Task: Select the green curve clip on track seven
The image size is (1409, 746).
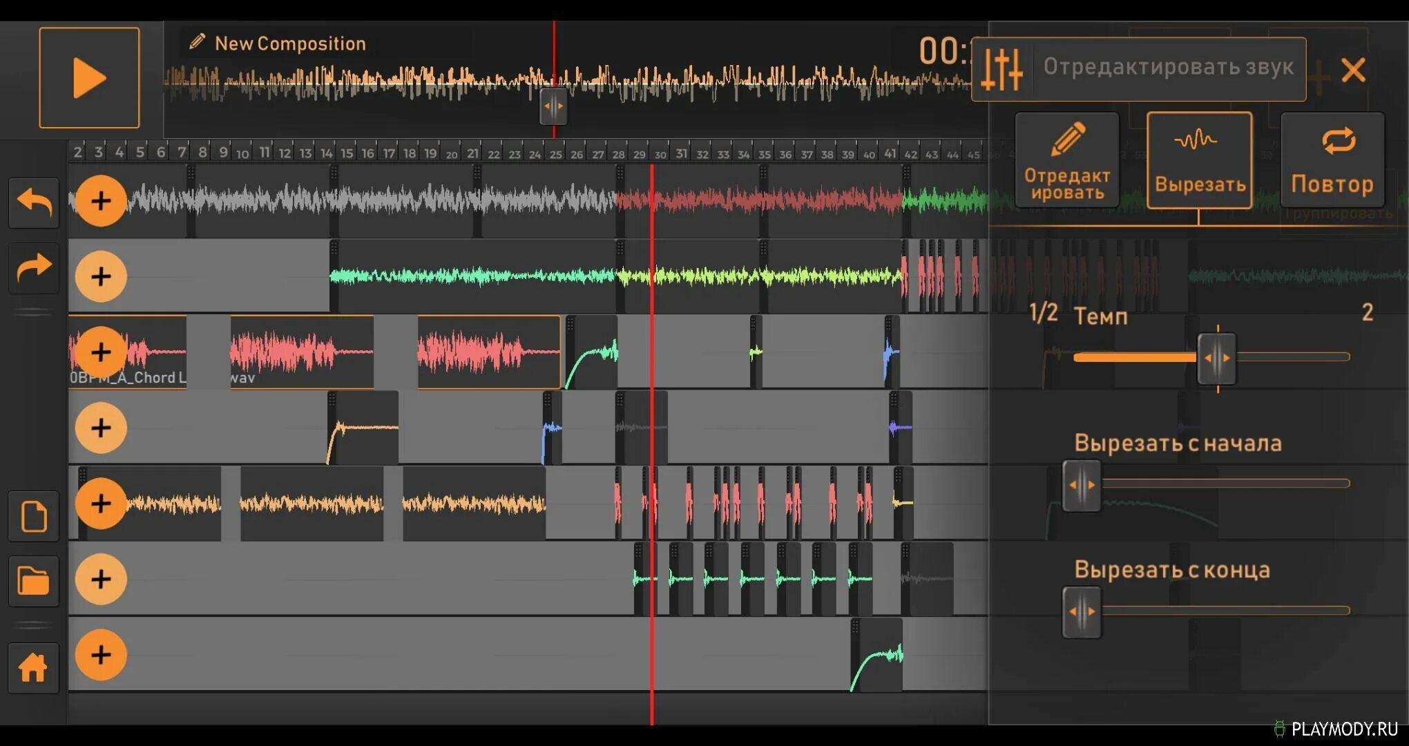Action: tap(876, 655)
